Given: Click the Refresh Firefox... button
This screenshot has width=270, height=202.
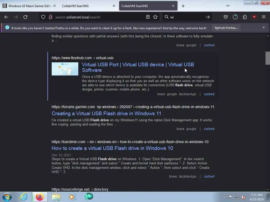Looking at the screenshot, I should (x=226, y=28).
